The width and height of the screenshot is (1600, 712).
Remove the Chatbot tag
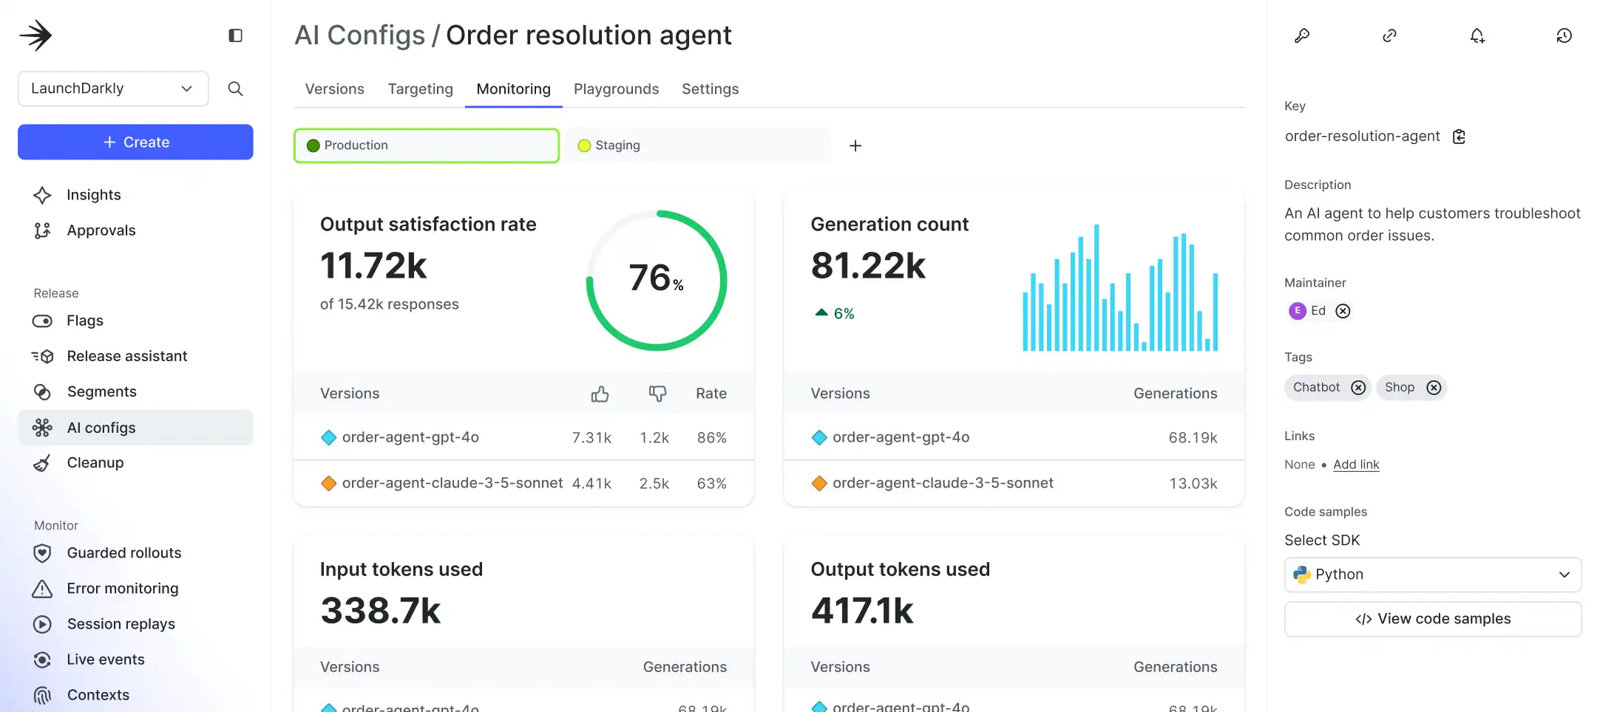1358,388
